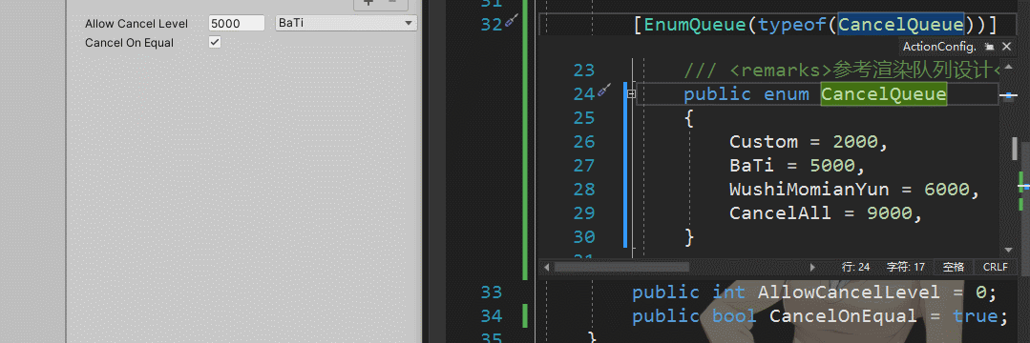Click the right arrow of the peek horizontal scrollbar

tap(813, 268)
